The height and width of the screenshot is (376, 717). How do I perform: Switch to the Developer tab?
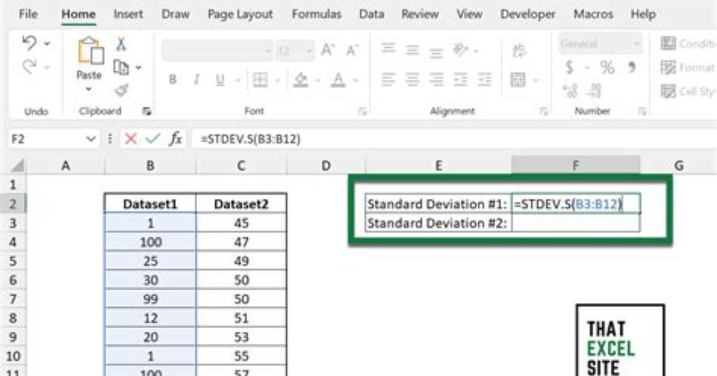(528, 14)
